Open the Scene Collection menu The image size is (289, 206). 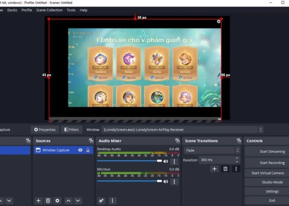tap(49, 10)
